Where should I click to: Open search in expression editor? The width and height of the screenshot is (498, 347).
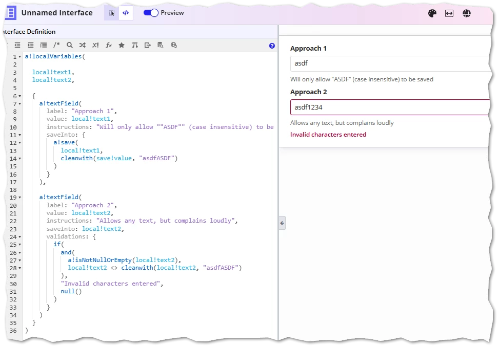click(70, 45)
